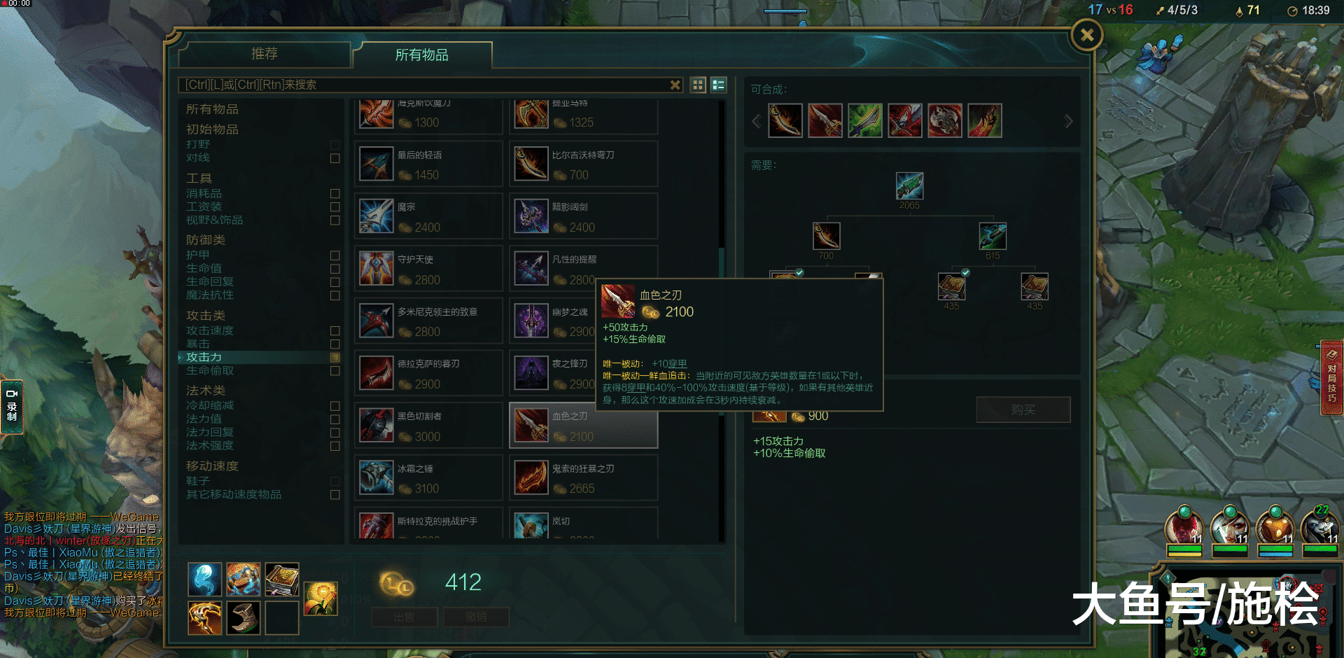Toggle the 生命偷取 filter checkbox
Viewport: 1344px width, 658px height.
(335, 371)
